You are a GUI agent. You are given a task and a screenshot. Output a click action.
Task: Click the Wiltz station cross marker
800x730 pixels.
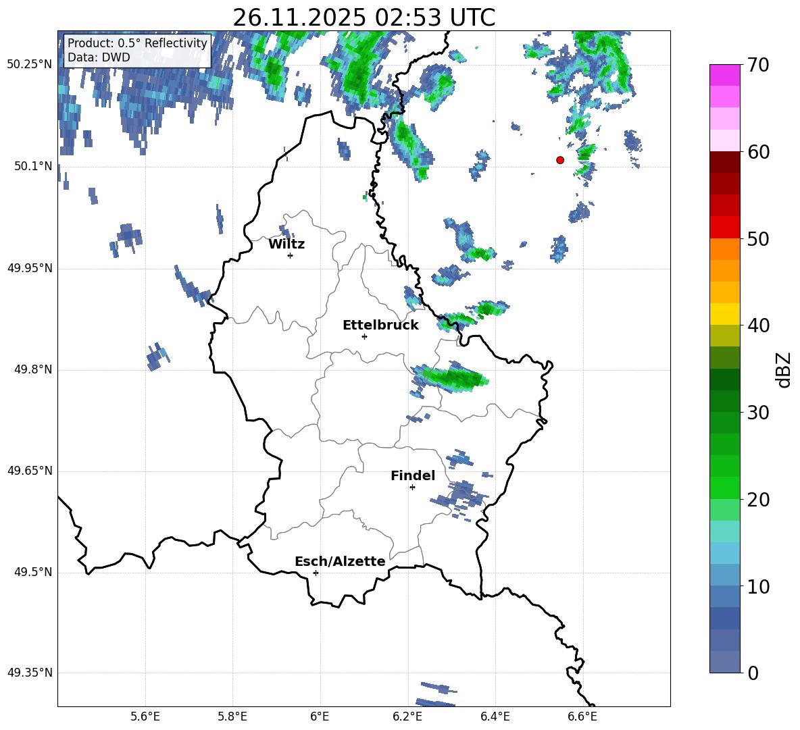[x=291, y=255]
